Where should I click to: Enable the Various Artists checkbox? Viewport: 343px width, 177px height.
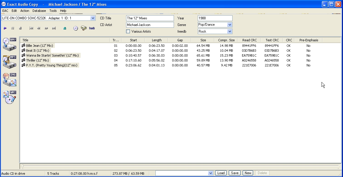(128, 31)
